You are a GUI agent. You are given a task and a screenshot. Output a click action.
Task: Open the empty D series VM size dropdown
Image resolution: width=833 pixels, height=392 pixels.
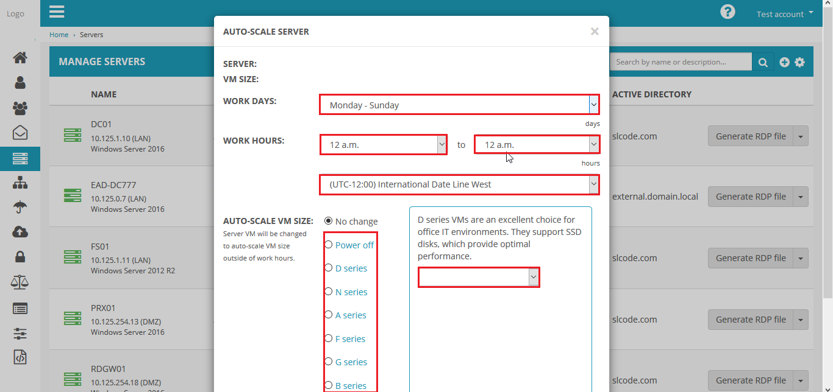(x=479, y=277)
